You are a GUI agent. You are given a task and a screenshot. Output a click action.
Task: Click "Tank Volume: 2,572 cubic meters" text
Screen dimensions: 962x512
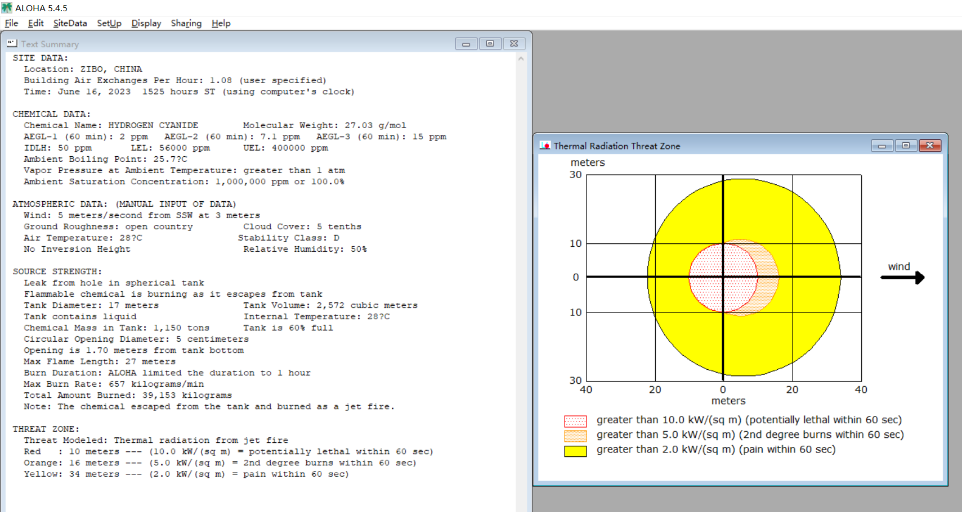click(330, 305)
